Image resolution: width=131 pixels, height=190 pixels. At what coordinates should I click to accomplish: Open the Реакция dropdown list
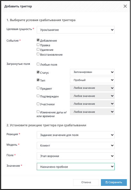76,135
